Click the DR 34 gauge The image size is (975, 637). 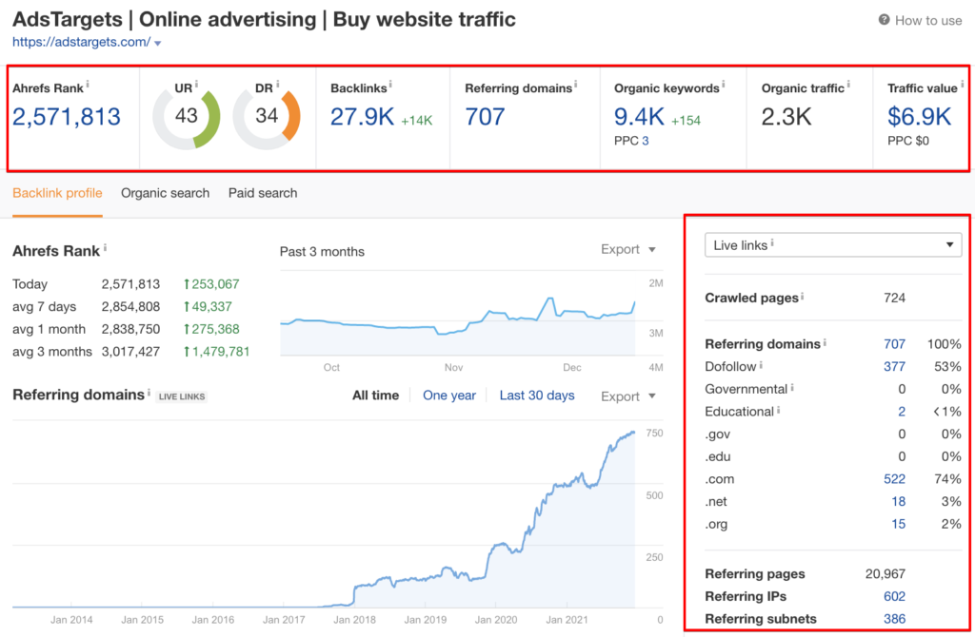pyautogui.click(x=267, y=116)
